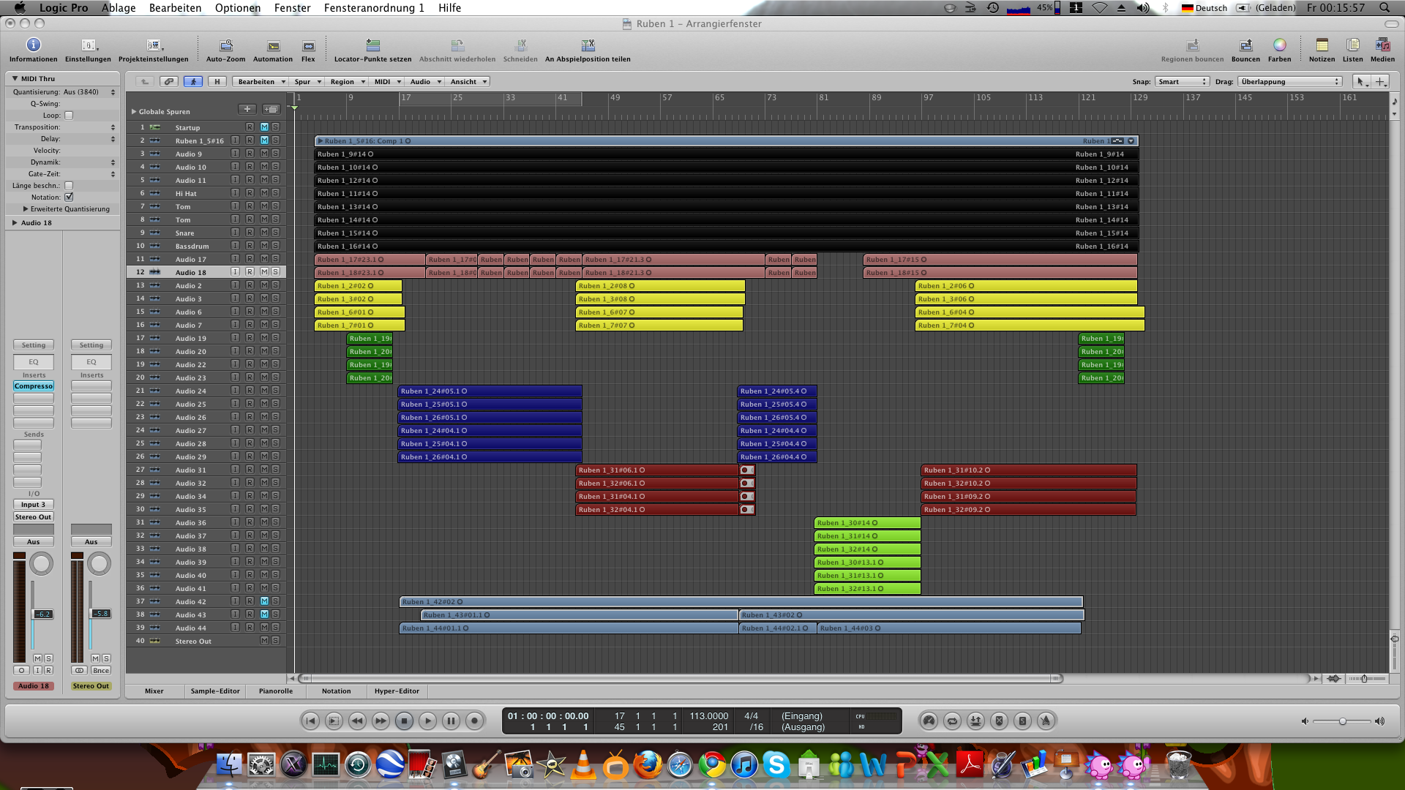Open the Fensteranordnung 1 menu
Screen dimensions: 1405x790
[x=374, y=8]
